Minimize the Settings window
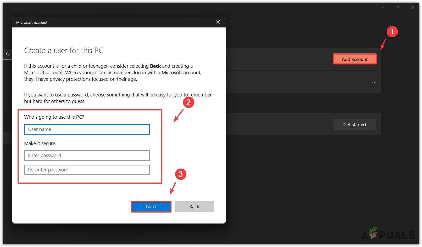The image size is (422, 247). point(382,8)
